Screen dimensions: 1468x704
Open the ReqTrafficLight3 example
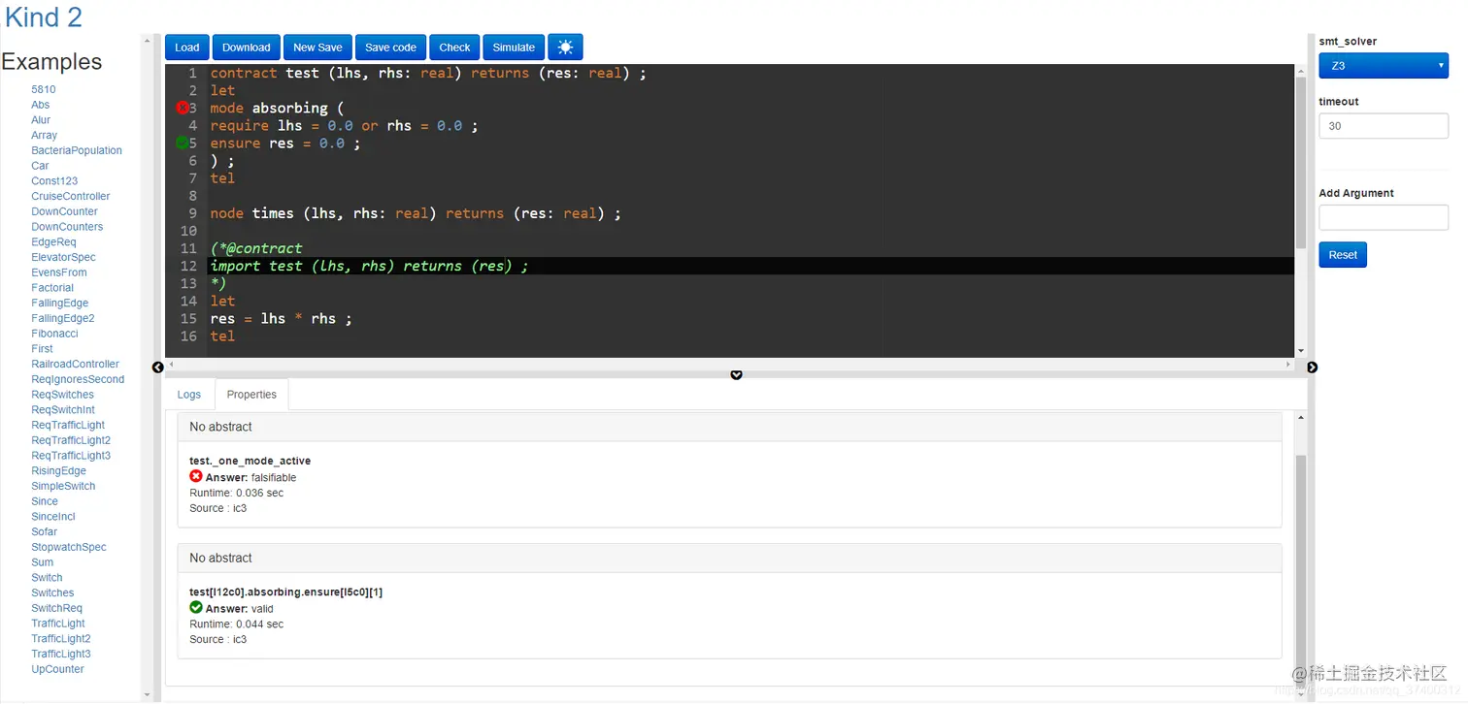[71, 456]
